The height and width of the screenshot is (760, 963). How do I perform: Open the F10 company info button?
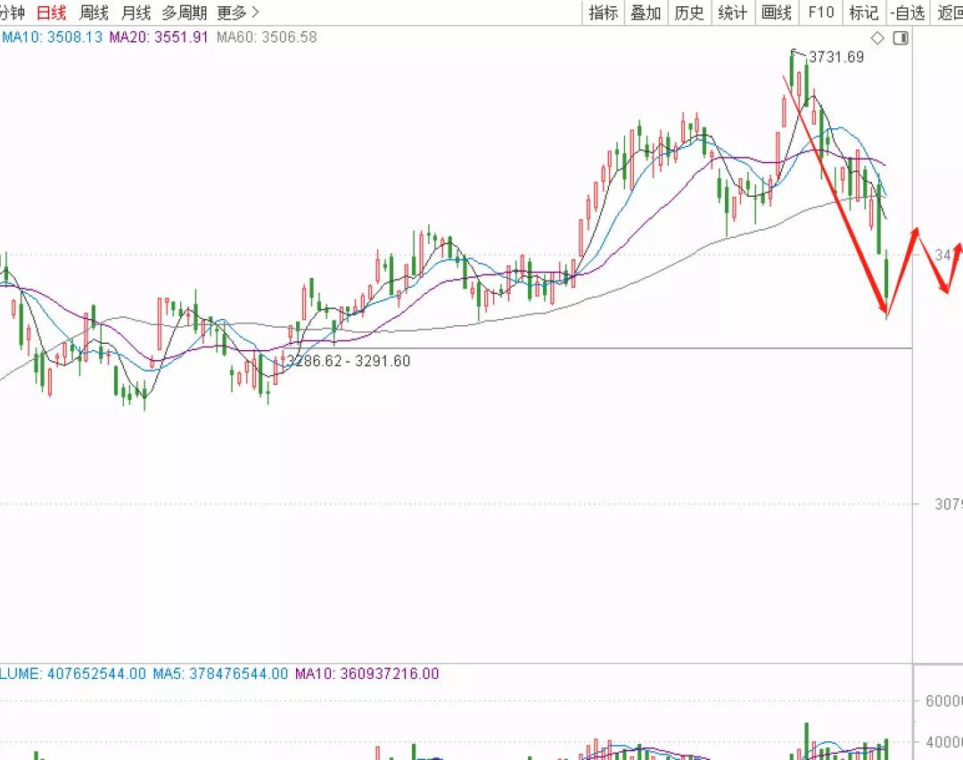[821, 12]
